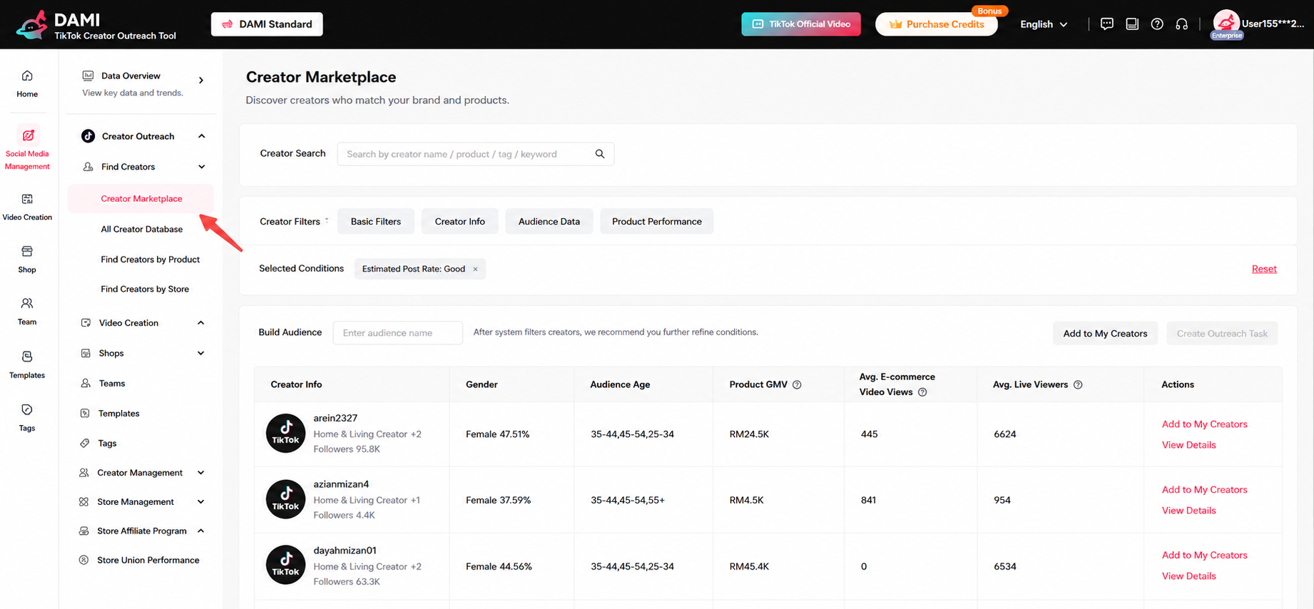Screen dimensions: 1314x609
Task: Add dayahmizan01 to My Creators
Action: 1204,555
